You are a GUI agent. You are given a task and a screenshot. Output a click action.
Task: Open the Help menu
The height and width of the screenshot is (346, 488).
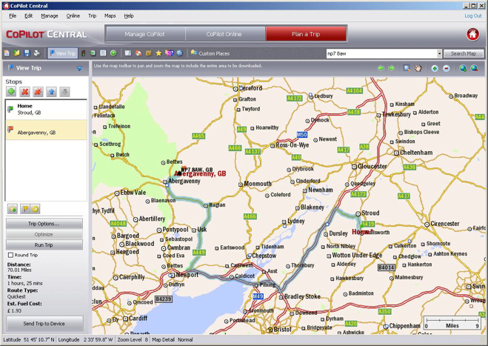click(x=129, y=16)
